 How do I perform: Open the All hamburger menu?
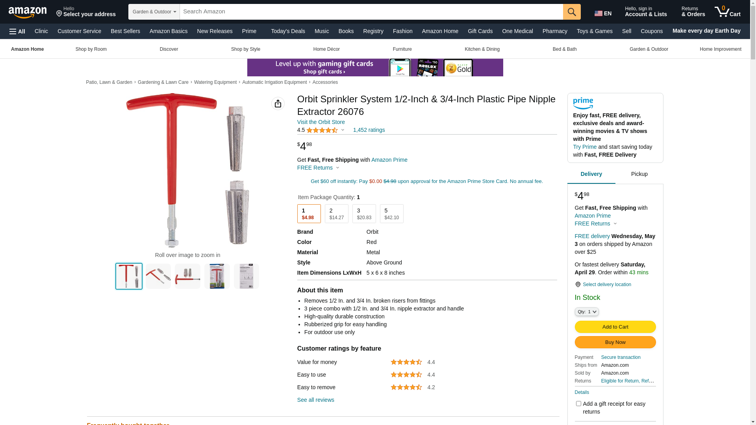(x=17, y=31)
